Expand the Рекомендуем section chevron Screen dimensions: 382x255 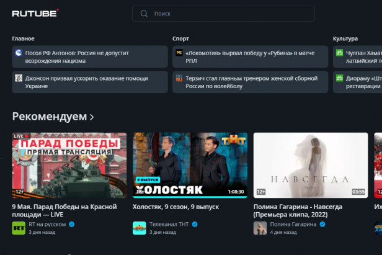[x=92, y=117]
